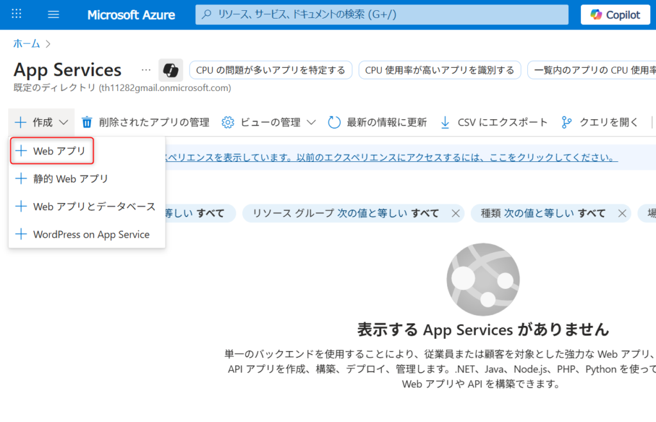Expand the ビューの管理 dropdown chevron
This screenshot has width=656, height=422.
pyautogui.click(x=311, y=122)
